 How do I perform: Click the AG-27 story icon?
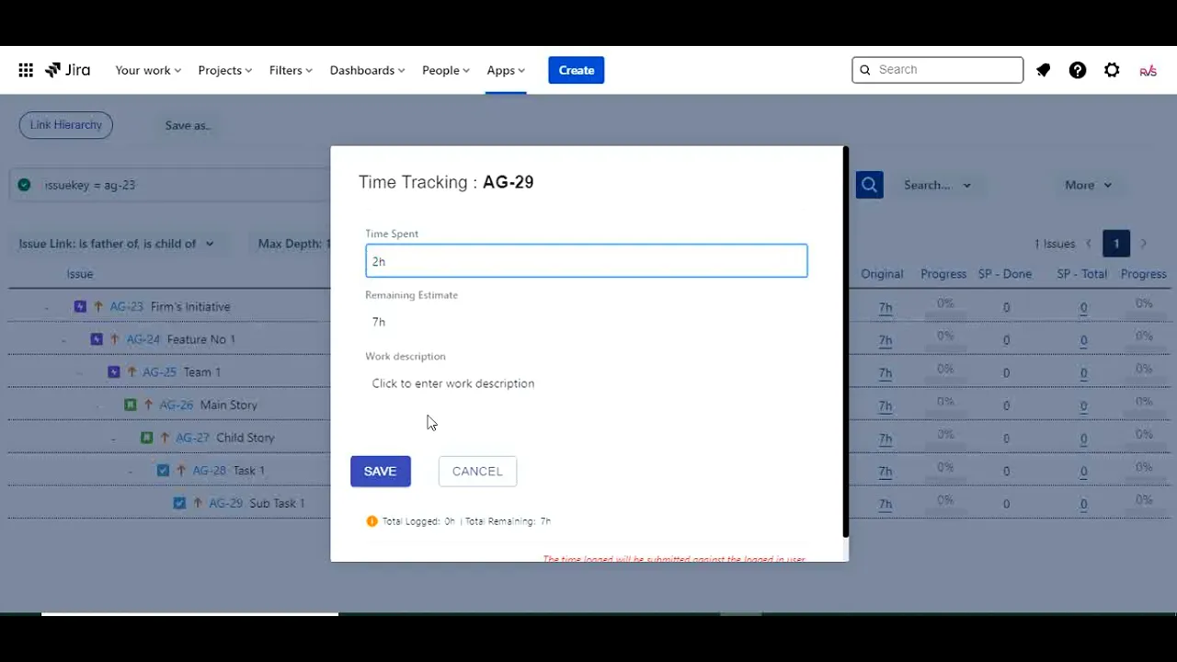(x=146, y=438)
